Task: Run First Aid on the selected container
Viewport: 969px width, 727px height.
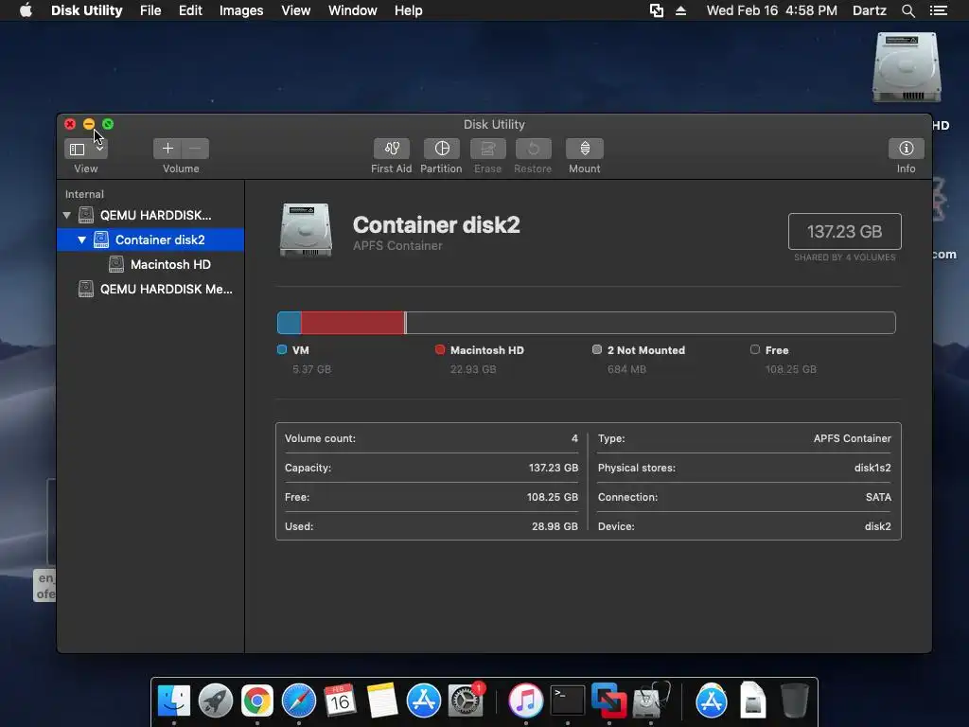Action: click(391, 149)
